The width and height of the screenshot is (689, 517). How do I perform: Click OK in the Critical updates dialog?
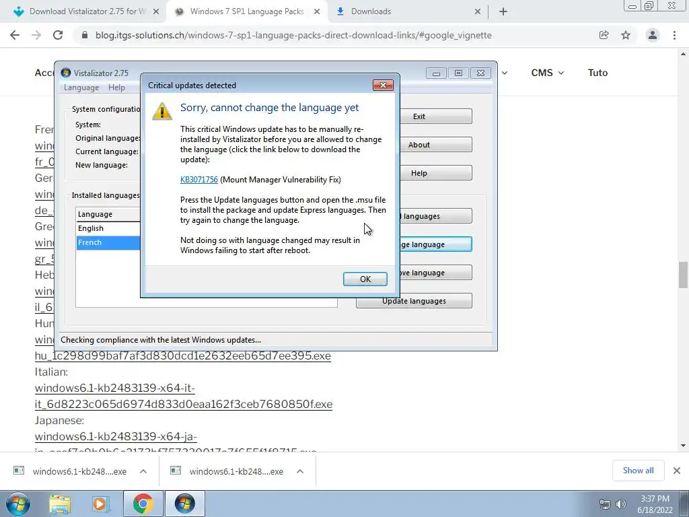365,279
